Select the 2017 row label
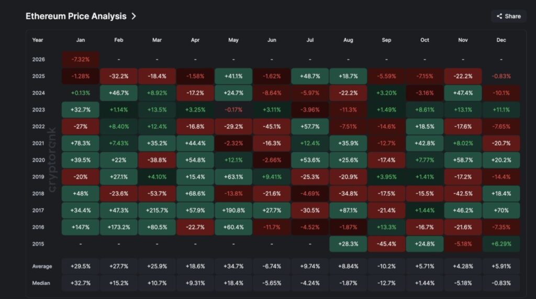536x299 pixels. click(38, 211)
